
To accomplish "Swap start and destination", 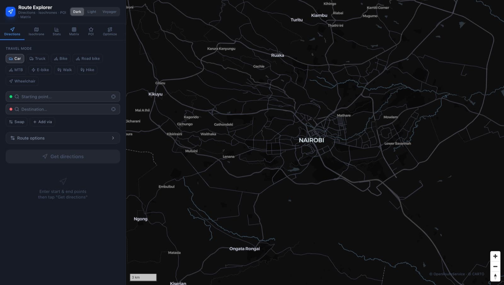I will 17,122.
